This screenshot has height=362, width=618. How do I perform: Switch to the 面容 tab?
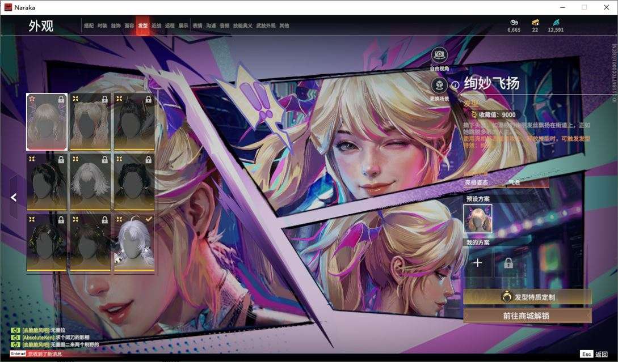(x=129, y=25)
